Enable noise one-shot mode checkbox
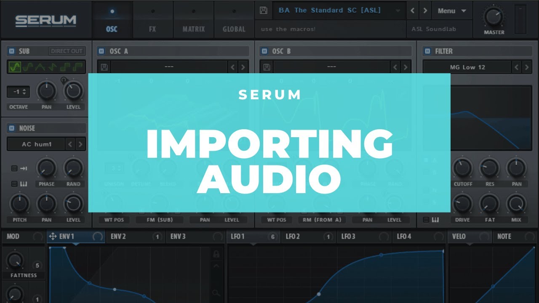This screenshot has width=539, height=303. point(14,168)
